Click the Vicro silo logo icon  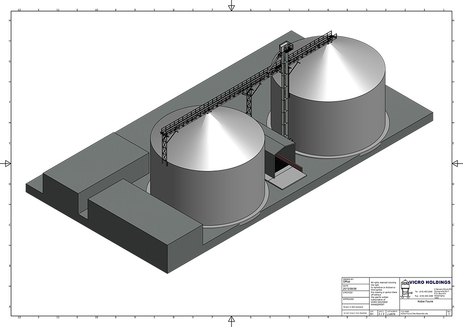pos(406,289)
